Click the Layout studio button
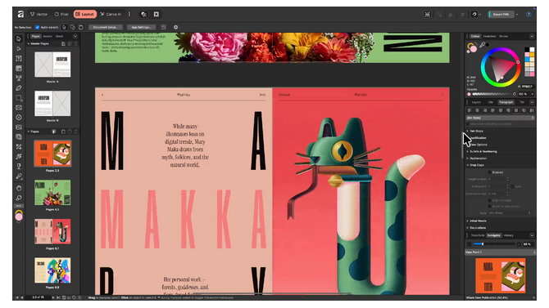This screenshot has width=549, height=308. click(x=85, y=15)
